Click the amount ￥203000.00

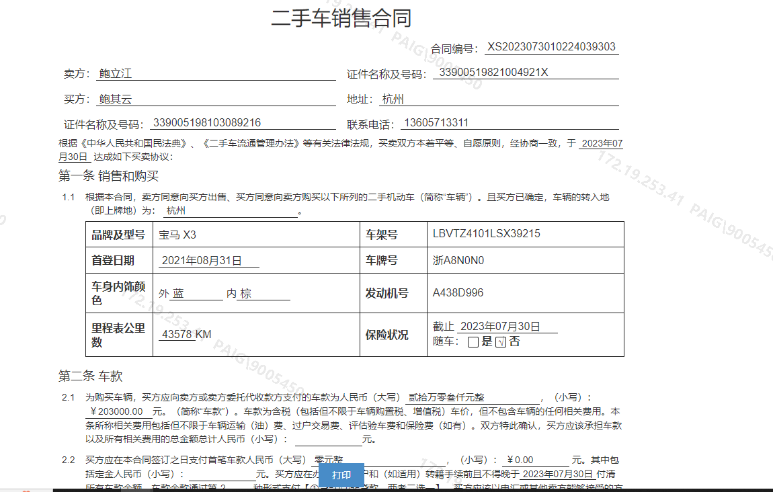point(116,411)
